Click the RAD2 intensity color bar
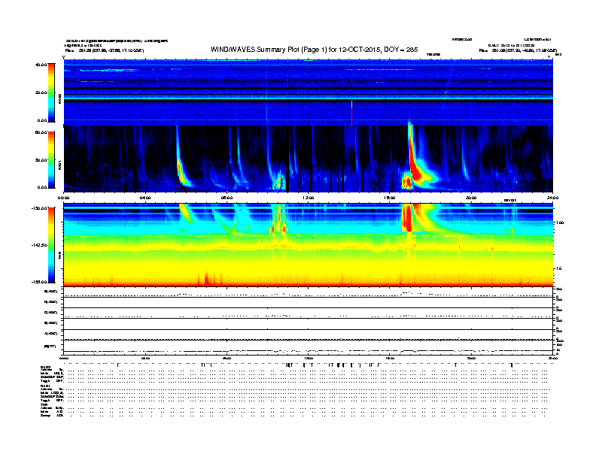Viewport: 596px width, 460px height. click(51, 92)
